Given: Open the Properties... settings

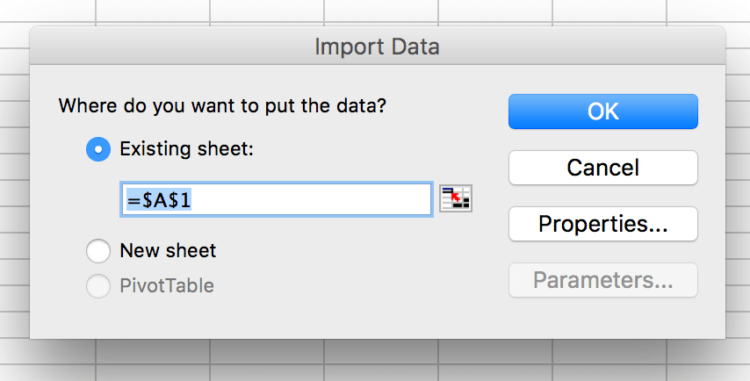Looking at the screenshot, I should [602, 224].
